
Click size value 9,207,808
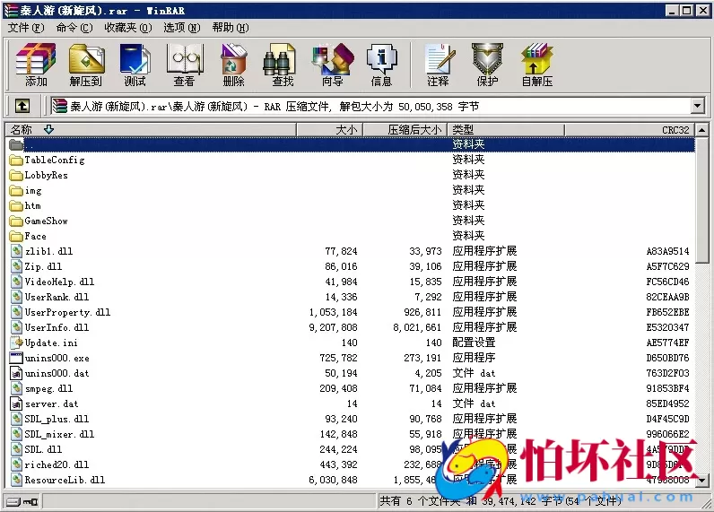click(333, 327)
